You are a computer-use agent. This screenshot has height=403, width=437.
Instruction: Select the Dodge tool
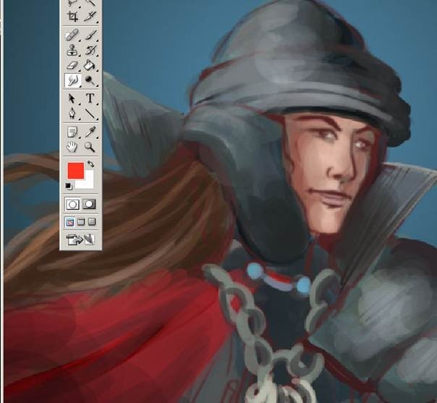tap(90, 81)
